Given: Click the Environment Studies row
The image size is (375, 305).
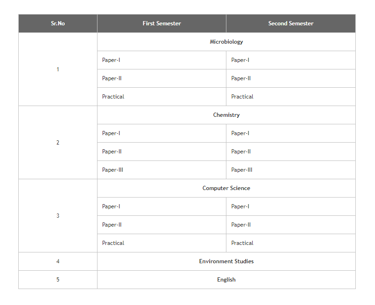Looking at the screenshot, I should pos(226,261).
